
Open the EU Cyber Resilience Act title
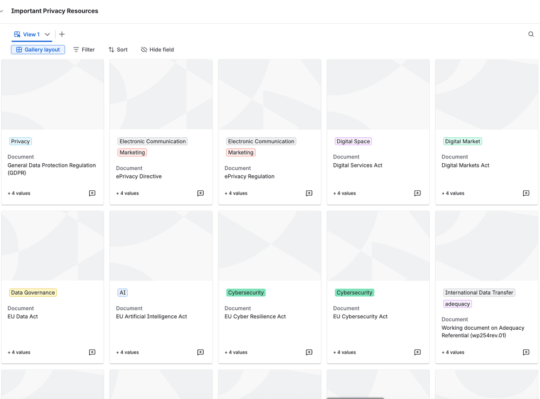[x=255, y=317]
